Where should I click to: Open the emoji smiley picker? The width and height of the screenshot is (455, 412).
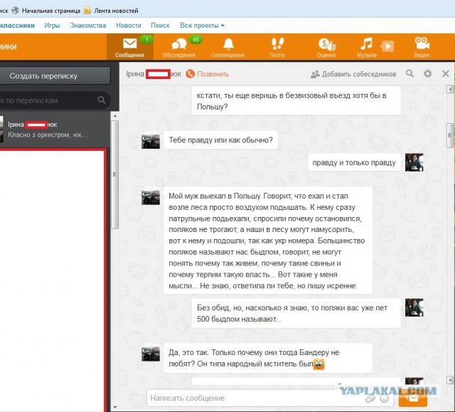click(385, 398)
